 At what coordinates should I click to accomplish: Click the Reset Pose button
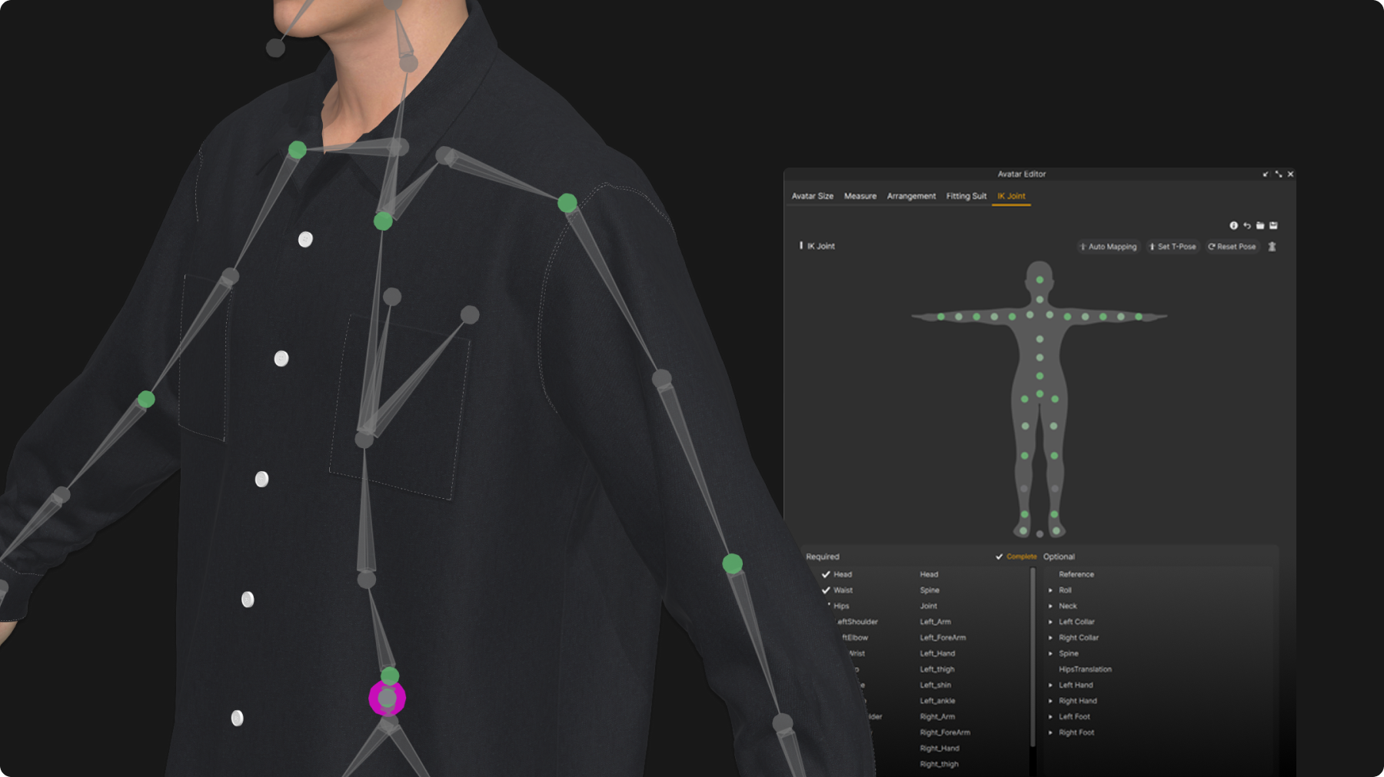(x=1232, y=247)
